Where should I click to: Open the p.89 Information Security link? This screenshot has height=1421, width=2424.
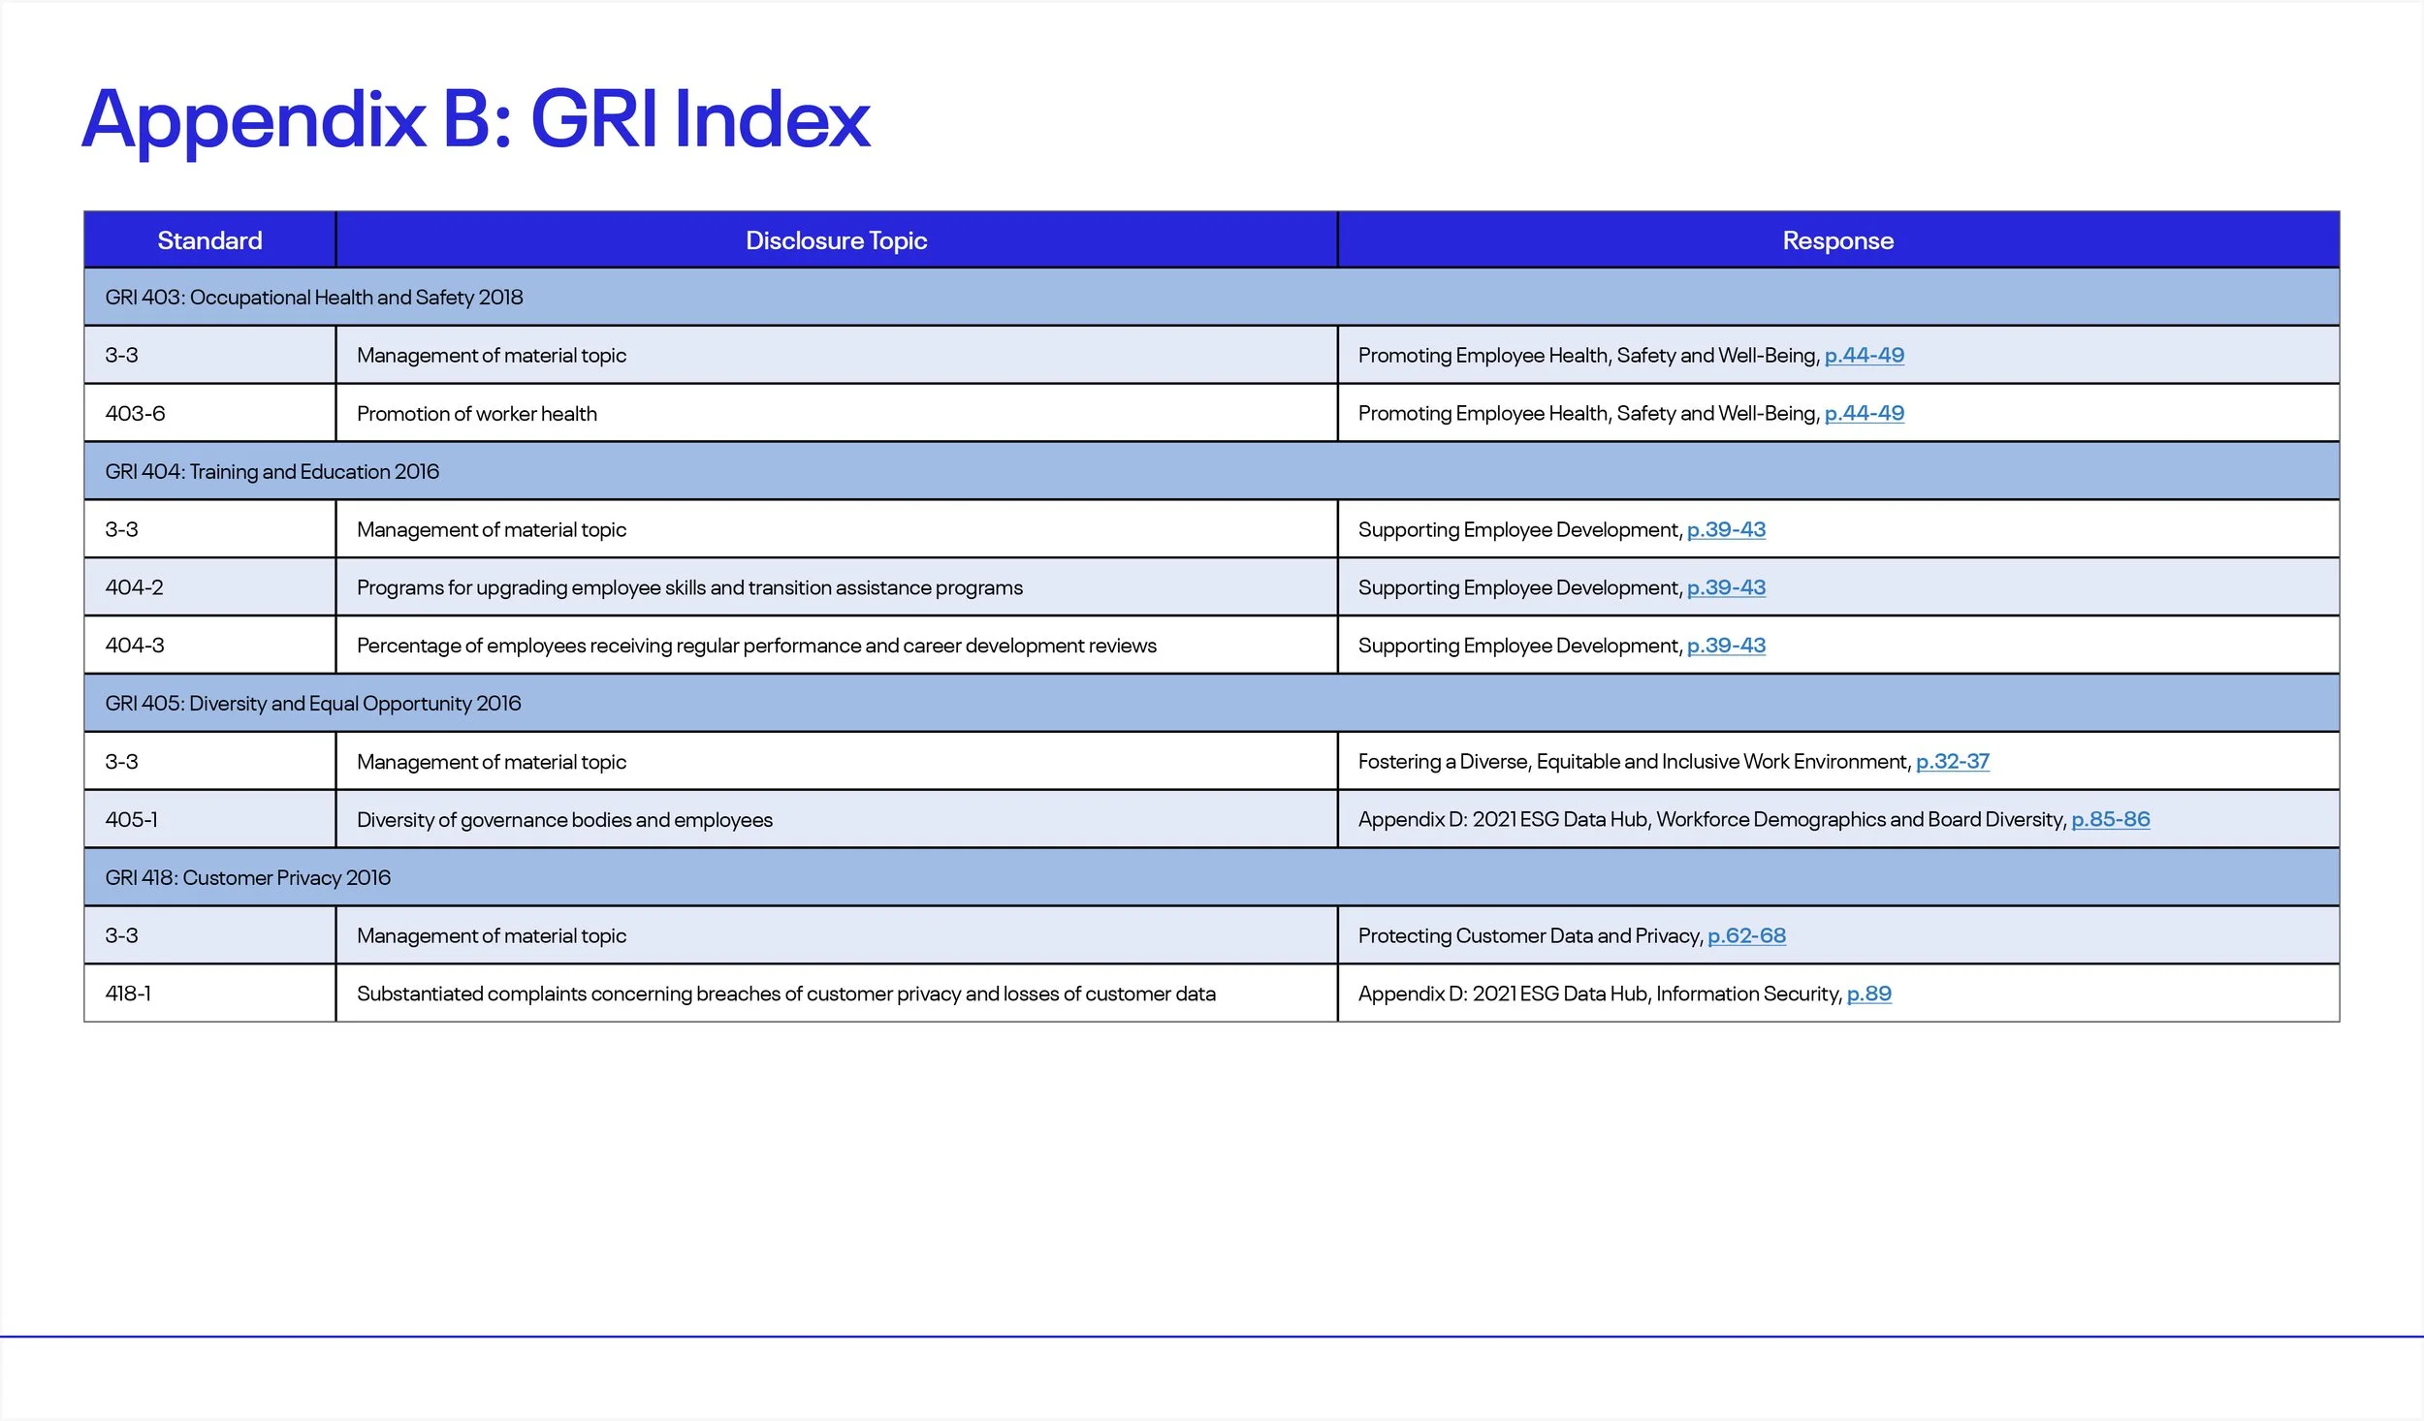1868,993
